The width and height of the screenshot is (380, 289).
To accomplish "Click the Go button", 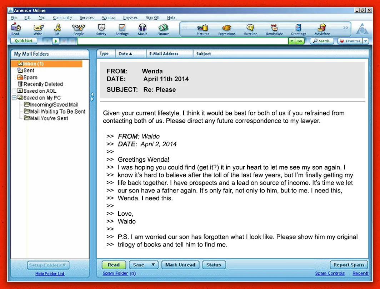I will pyautogui.click(x=300, y=41).
